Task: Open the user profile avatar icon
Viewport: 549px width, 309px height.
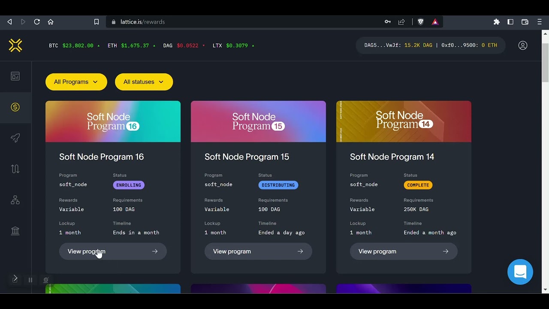Action: tap(522, 45)
